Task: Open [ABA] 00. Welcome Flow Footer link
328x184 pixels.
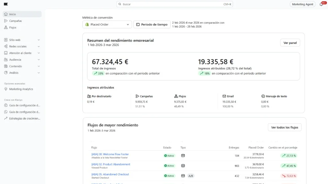Action: coord(110,154)
